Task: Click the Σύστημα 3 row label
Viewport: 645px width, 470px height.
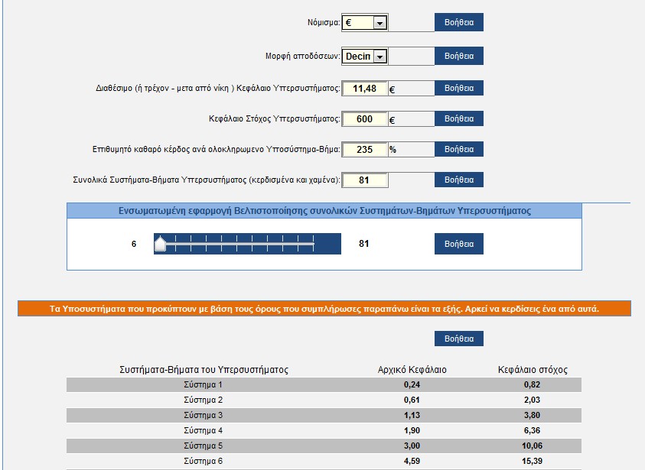Action: coord(204,416)
